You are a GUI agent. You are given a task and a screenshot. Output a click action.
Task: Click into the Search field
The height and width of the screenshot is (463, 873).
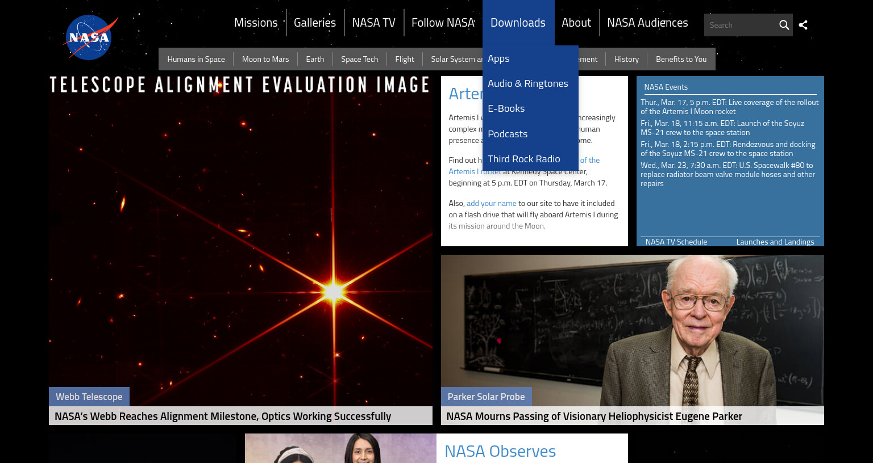tap(740, 25)
